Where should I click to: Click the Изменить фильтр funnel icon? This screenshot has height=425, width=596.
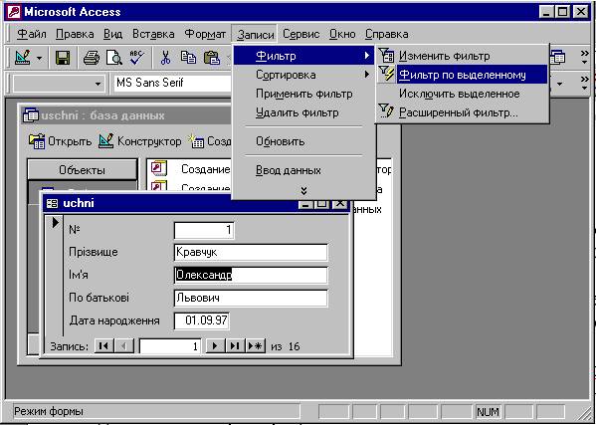pyautogui.click(x=387, y=56)
